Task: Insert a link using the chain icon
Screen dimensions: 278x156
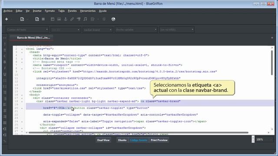Action: [x=72, y=19]
